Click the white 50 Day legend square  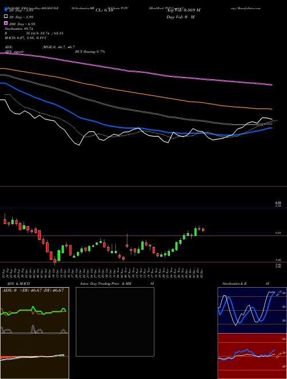coord(6,17)
